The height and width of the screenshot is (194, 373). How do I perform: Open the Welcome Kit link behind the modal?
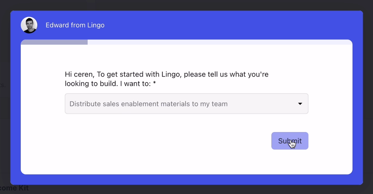point(14,188)
